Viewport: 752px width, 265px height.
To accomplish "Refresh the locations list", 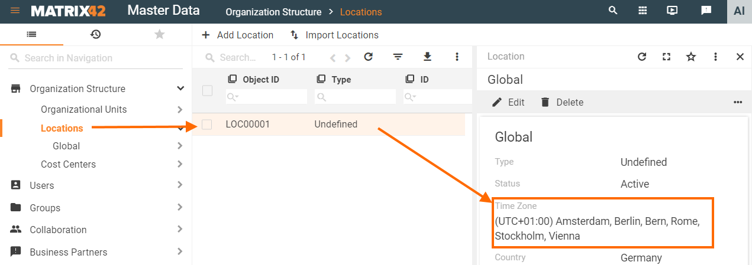I will 368,57.
